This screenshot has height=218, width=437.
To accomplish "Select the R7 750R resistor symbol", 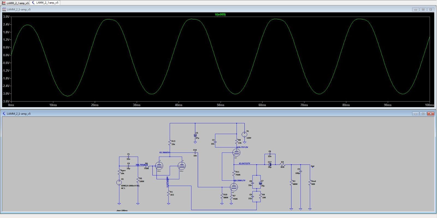I will tap(231, 197).
